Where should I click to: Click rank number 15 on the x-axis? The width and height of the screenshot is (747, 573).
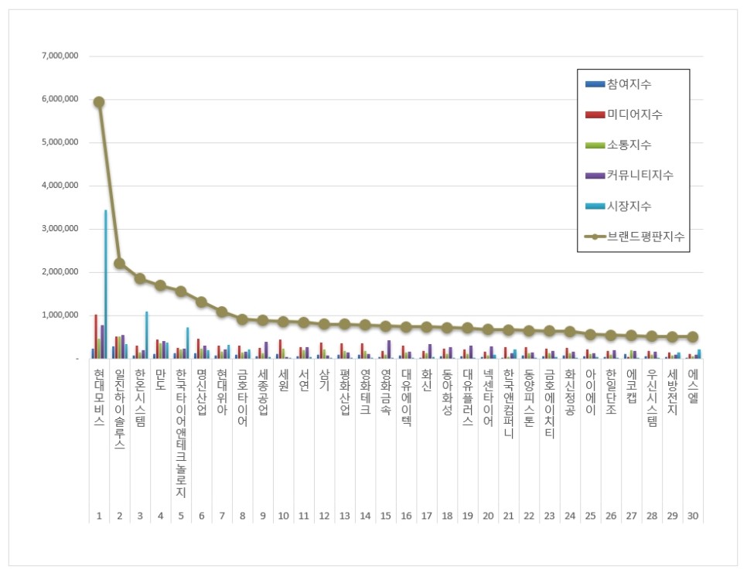[386, 516]
